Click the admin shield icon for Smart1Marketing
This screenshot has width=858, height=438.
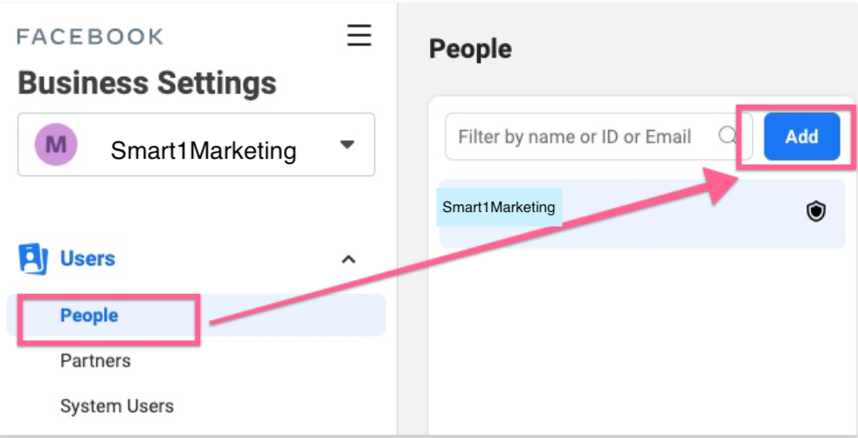[x=815, y=211]
